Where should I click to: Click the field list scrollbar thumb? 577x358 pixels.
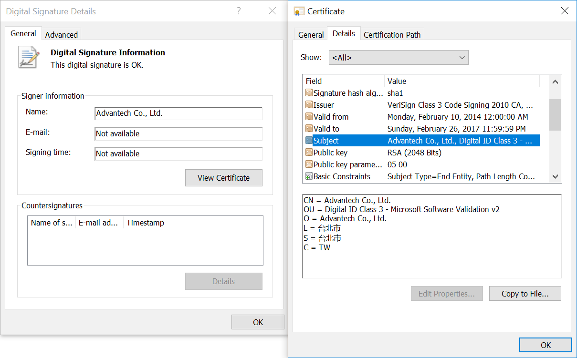tap(555, 114)
